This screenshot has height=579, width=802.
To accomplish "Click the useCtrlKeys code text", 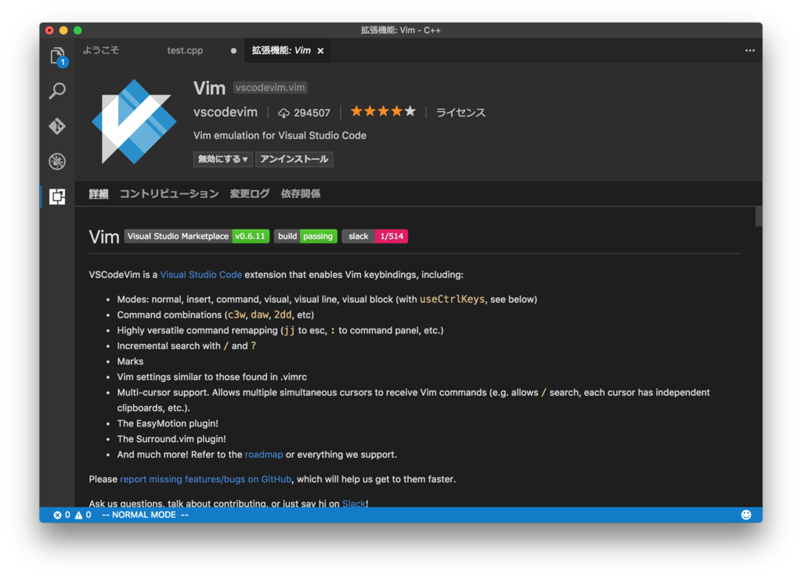I will (x=452, y=299).
